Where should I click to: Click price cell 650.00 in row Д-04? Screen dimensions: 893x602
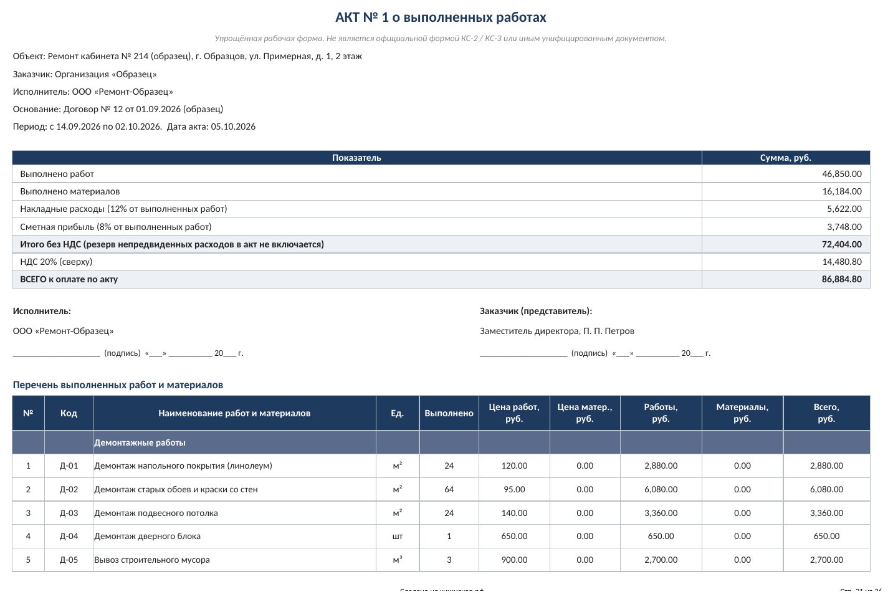(514, 536)
